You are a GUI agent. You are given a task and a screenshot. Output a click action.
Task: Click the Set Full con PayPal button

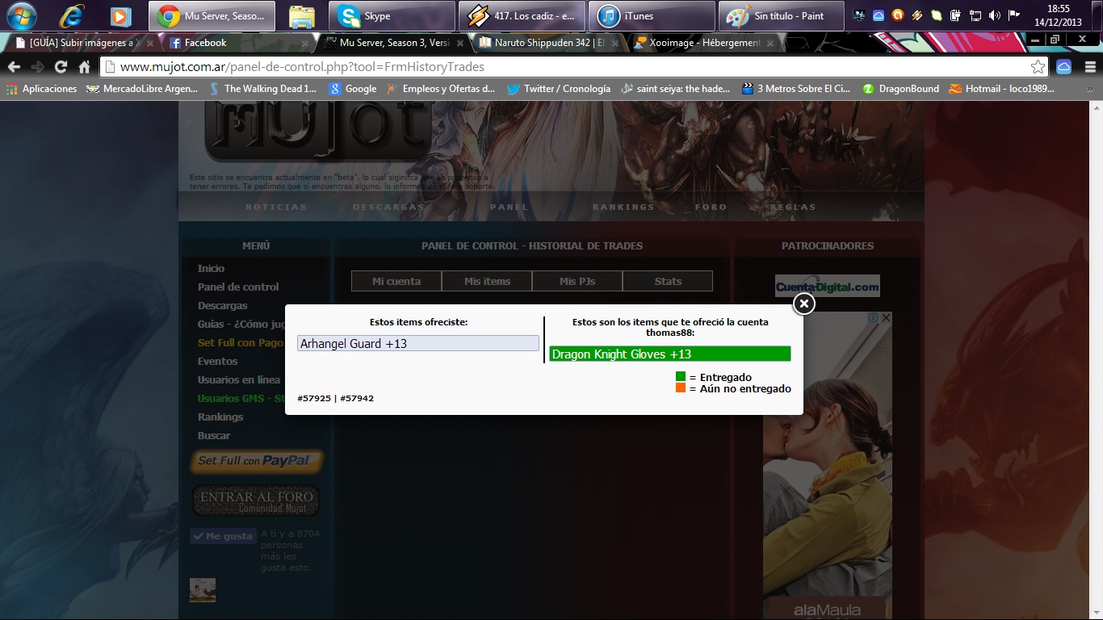tap(257, 461)
